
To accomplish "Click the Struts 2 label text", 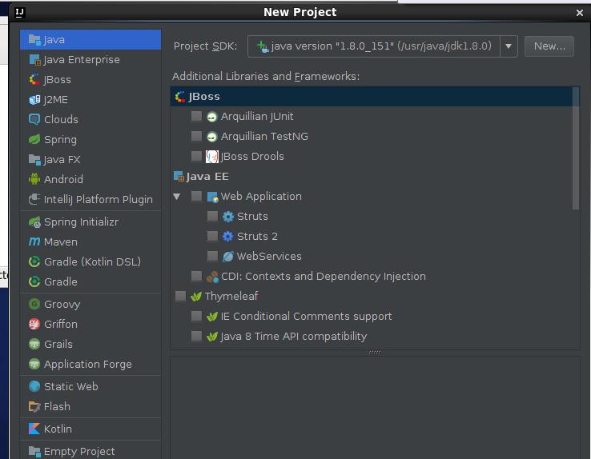I will click(x=257, y=236).
